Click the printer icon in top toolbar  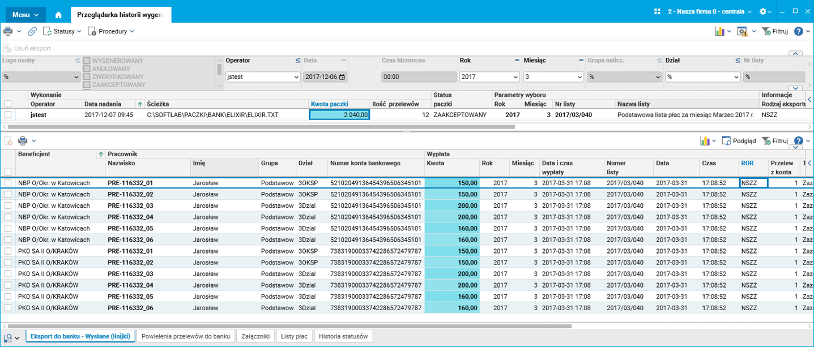point(8,31)
